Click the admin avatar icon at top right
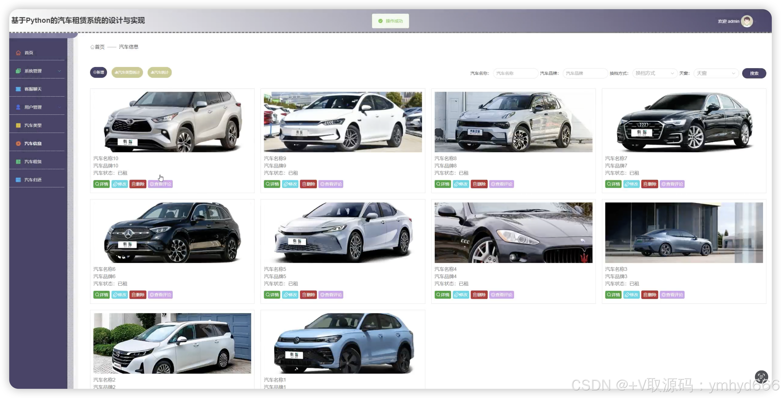The image size is (781, 398). pos(746,21)
